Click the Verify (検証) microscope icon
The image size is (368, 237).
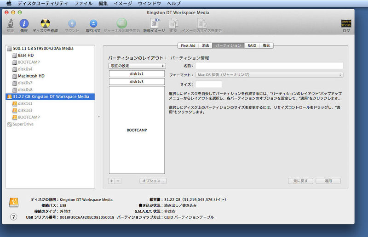pos(10,23)
